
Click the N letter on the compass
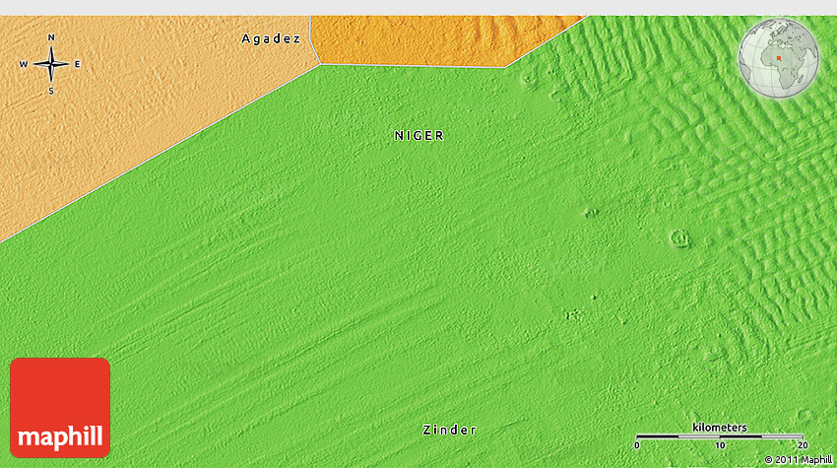(51, 37)
